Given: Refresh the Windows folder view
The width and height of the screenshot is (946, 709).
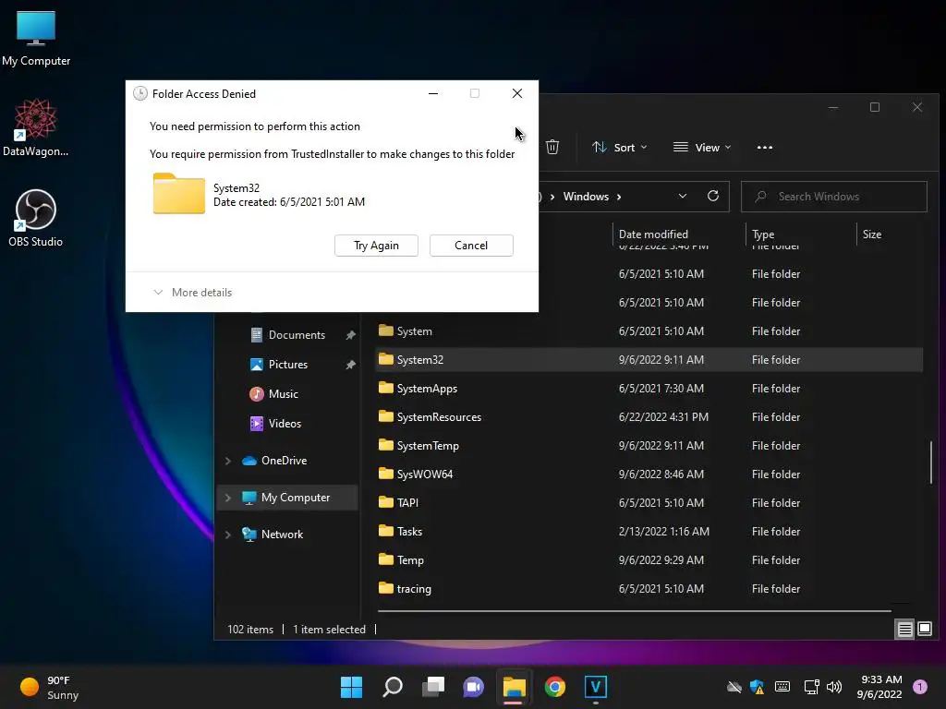Looking at the screenshot, I should pyautogui.click(x=713, y=197).
